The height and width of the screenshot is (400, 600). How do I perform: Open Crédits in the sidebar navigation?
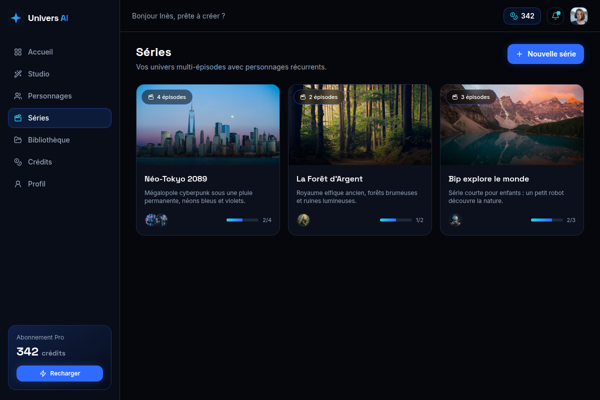click(x=59, y=162)
